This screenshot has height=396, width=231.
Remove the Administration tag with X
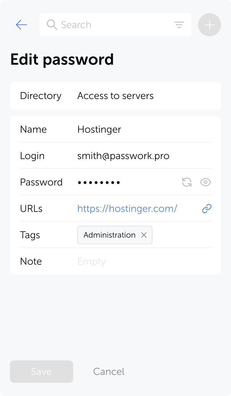coord(144,235)
